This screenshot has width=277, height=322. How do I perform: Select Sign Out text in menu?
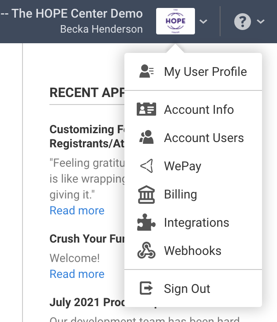(187, 288)
